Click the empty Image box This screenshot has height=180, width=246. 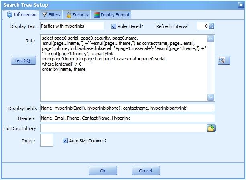(x=47, y=140)
